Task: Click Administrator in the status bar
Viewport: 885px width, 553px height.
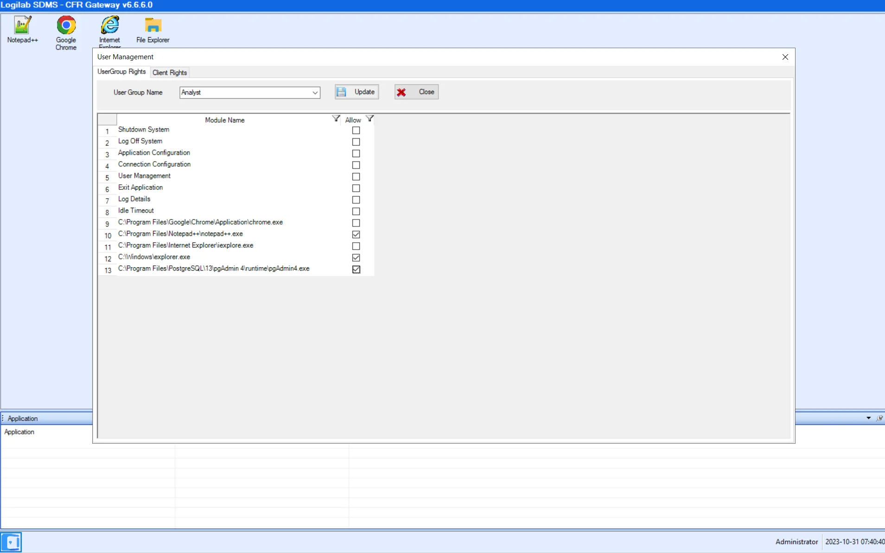Action: click(796, 541)
